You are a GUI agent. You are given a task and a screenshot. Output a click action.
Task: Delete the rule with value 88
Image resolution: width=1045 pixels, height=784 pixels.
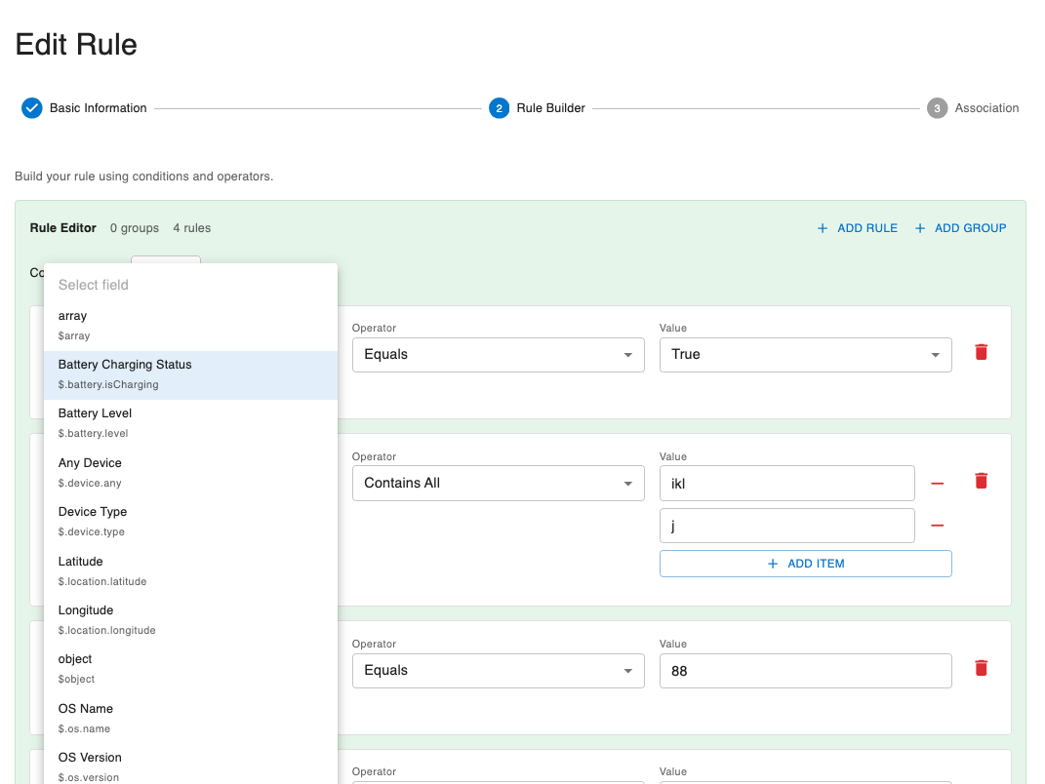[981, 670]
